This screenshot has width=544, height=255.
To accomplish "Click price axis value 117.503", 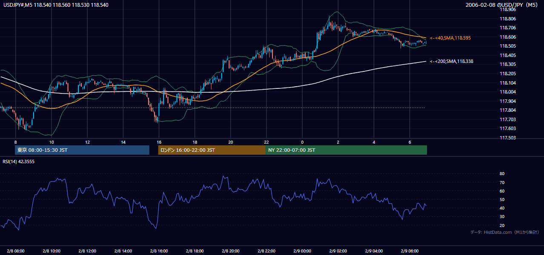I will [507, 138].
